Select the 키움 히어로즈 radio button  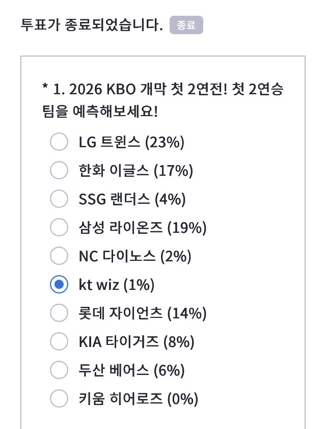click(59, 398)
